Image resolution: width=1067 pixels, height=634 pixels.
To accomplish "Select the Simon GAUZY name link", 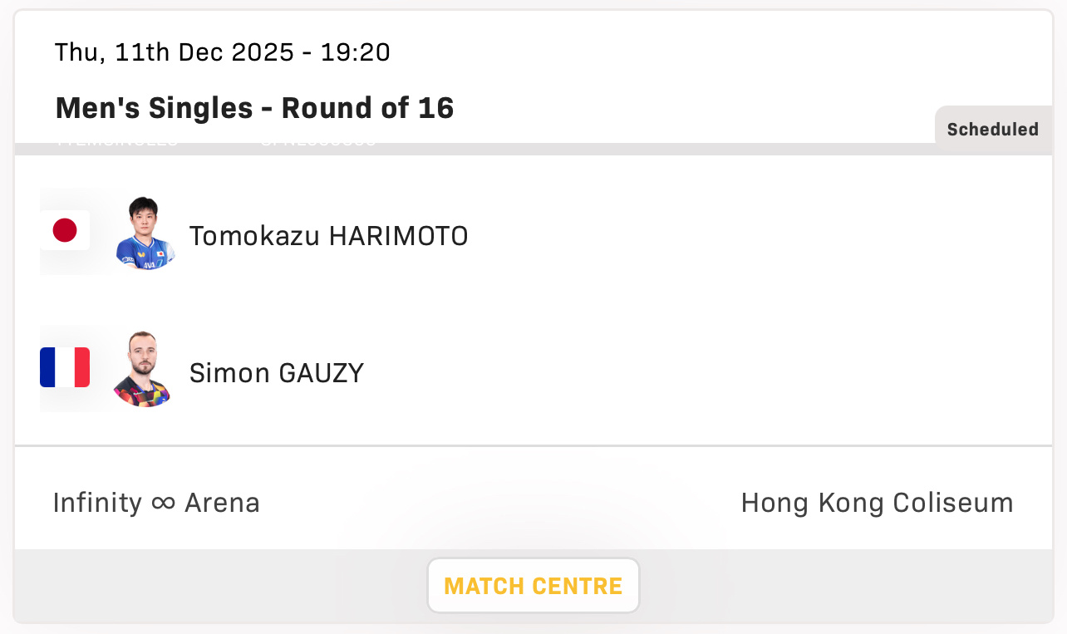I will tap(276, 373).
